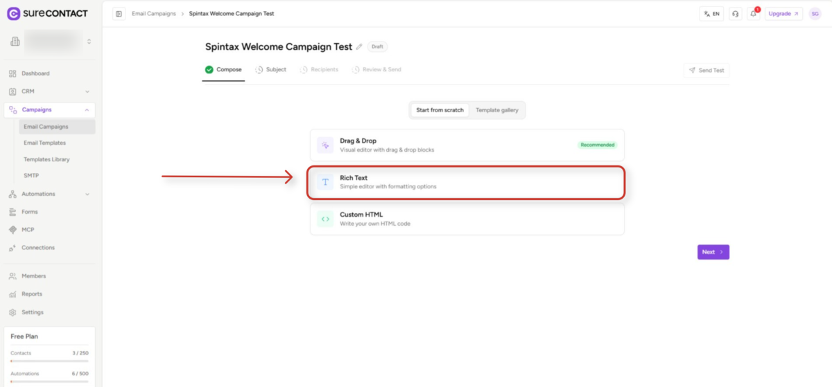Click 'Write your own HTML code' text
The height and width of the screenshot is (387, 832).
(x=375, y=224)
